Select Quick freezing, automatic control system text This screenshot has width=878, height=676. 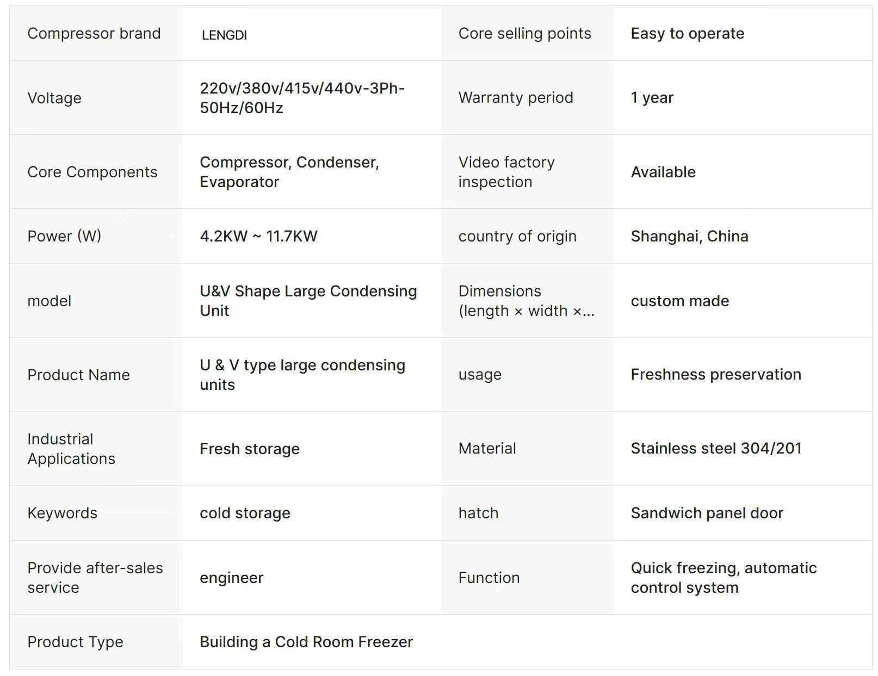tap(724, 578)
